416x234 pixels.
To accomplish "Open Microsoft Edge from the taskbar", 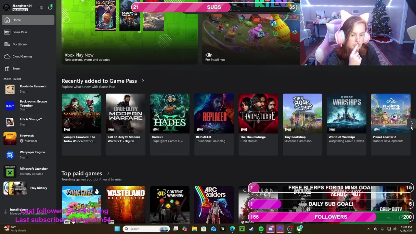I will 232,229.
